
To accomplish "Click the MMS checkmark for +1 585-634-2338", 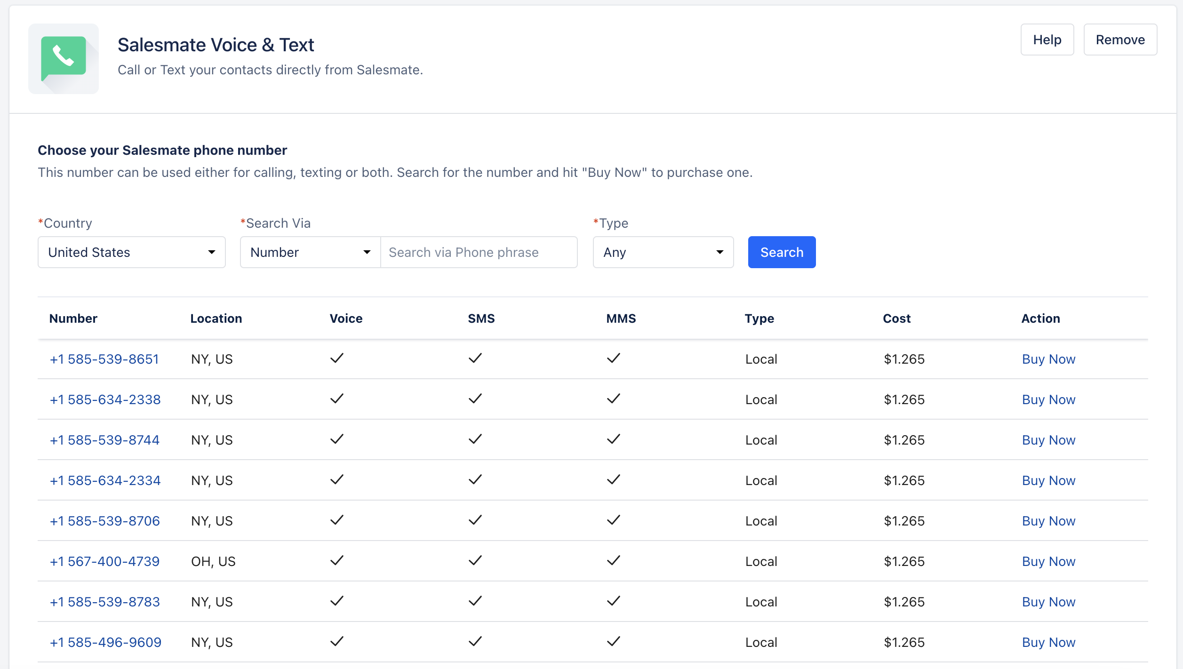I will (614, 398).
